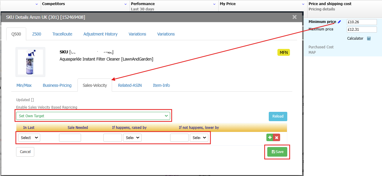Screen dimensions: 382x176
Task: Remove the rule row with red X
Action: (x=277, y=138)
